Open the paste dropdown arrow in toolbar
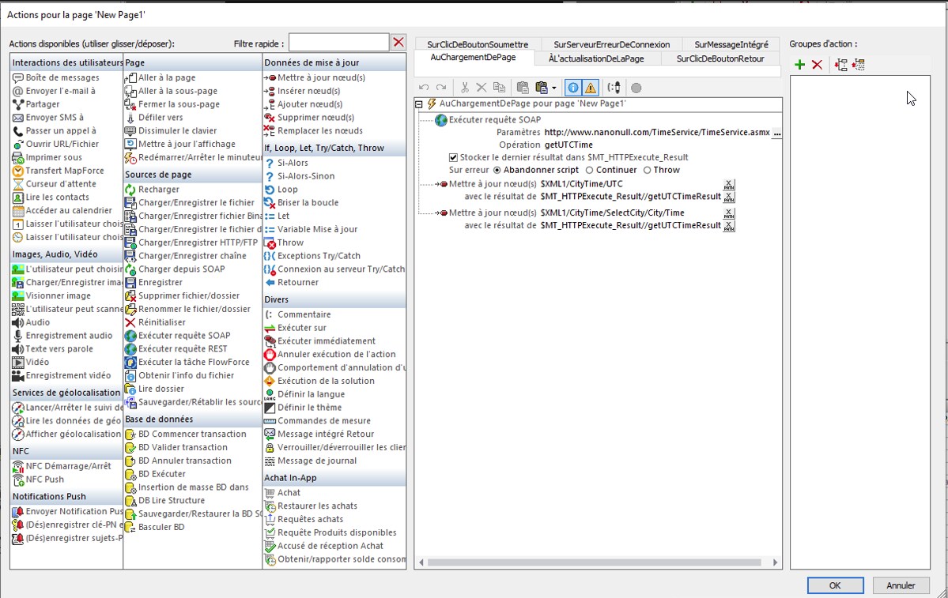Image resolution: width=948 pixels, height=598 pixels. [554, 88]
